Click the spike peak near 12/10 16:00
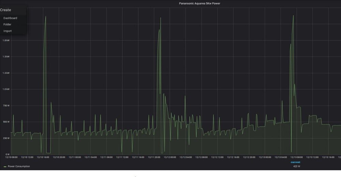 [x=46, y=16]
